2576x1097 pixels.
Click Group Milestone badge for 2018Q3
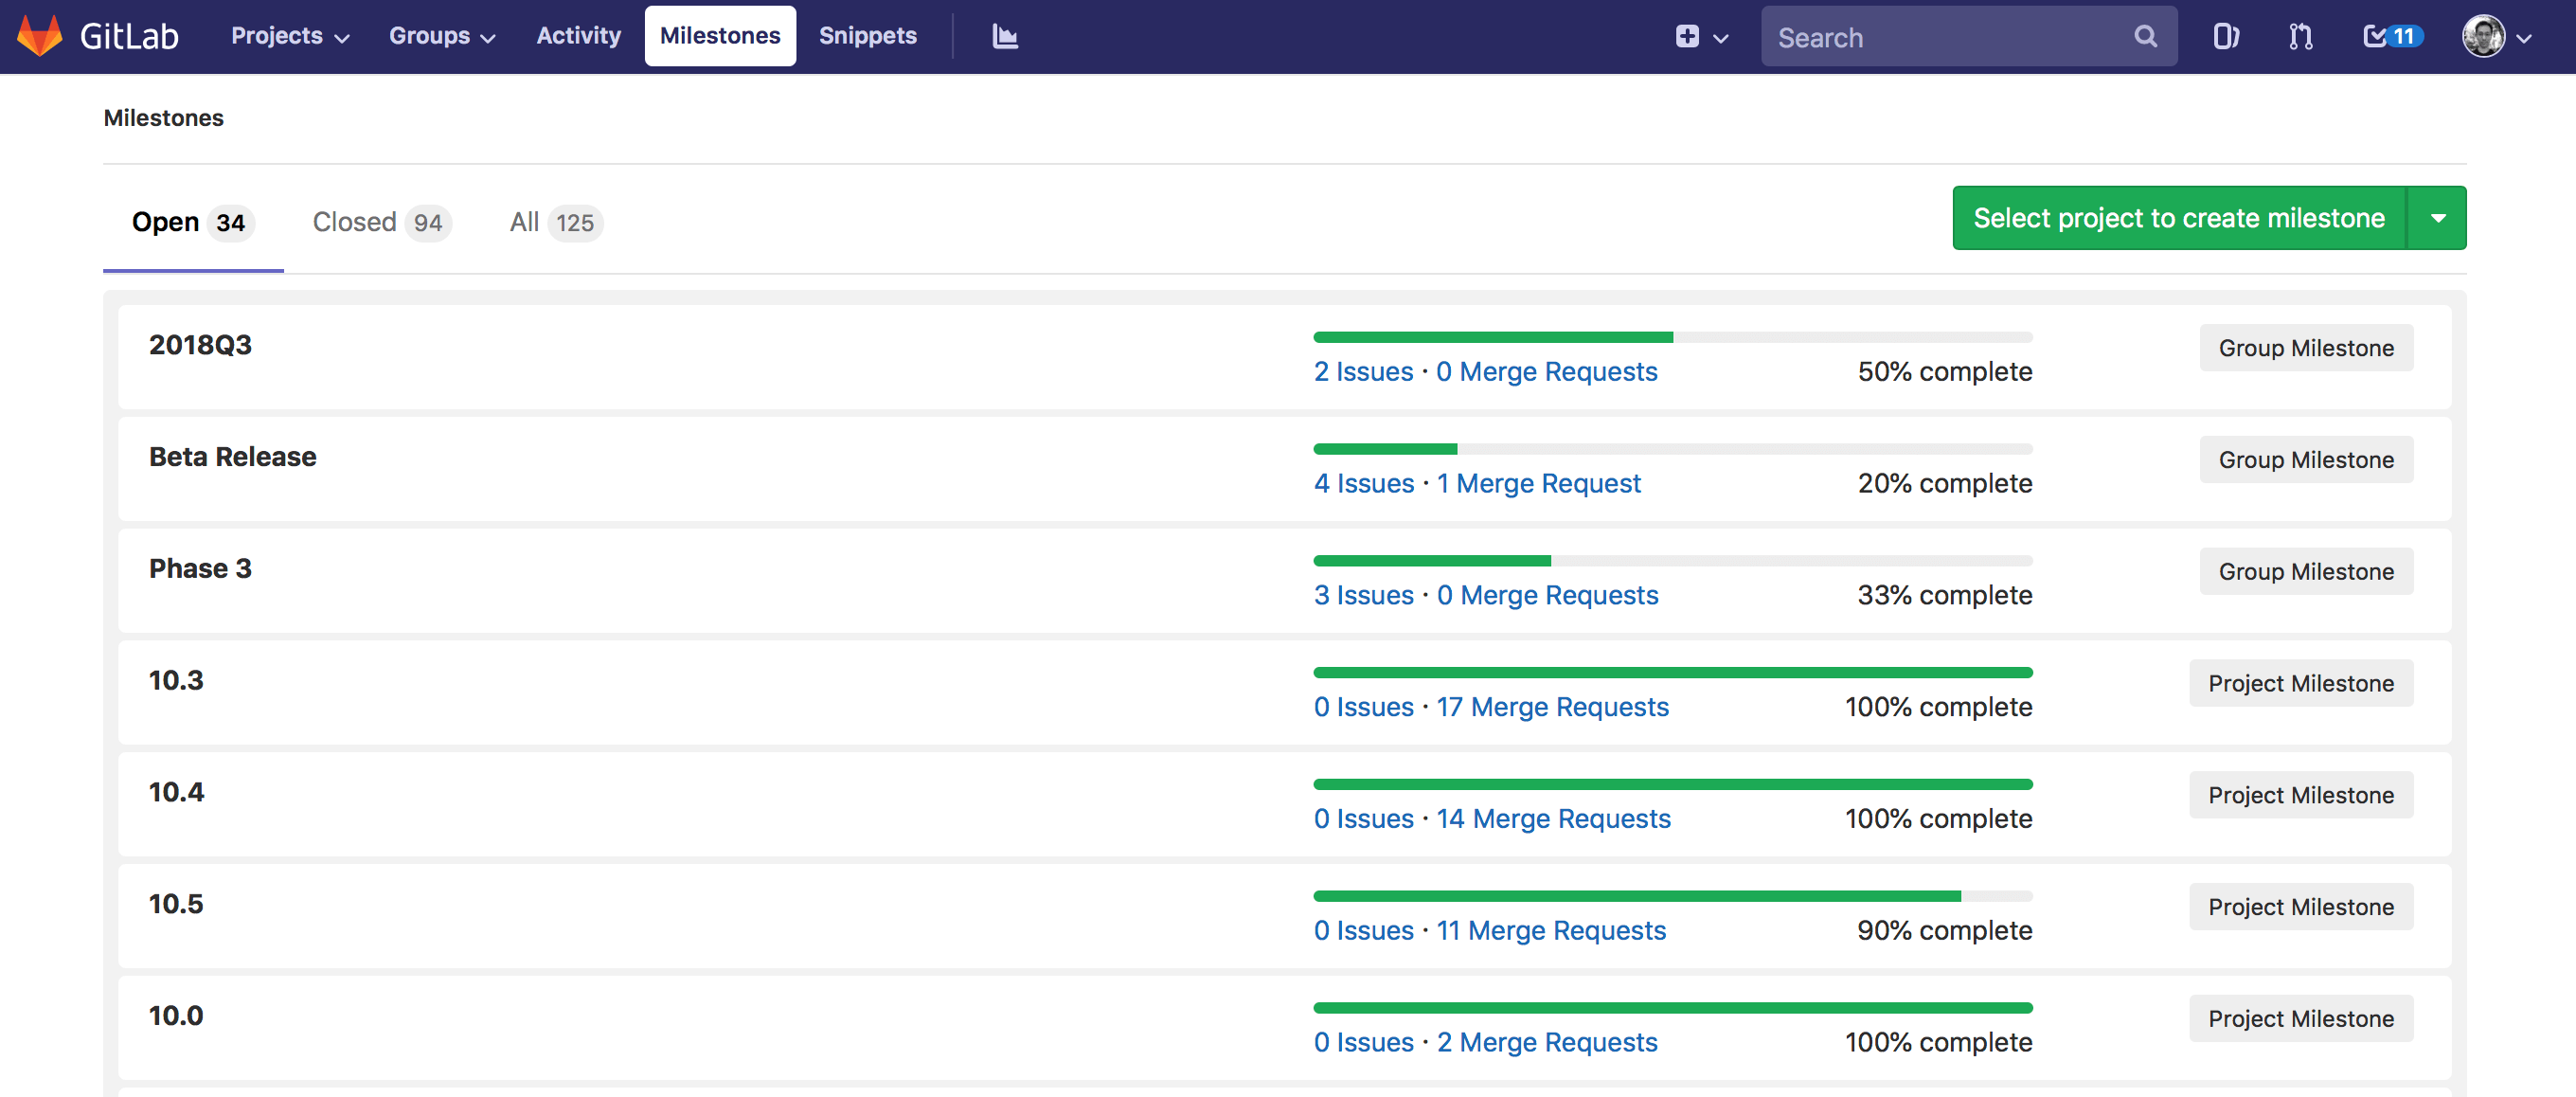tap(2306, 348)
